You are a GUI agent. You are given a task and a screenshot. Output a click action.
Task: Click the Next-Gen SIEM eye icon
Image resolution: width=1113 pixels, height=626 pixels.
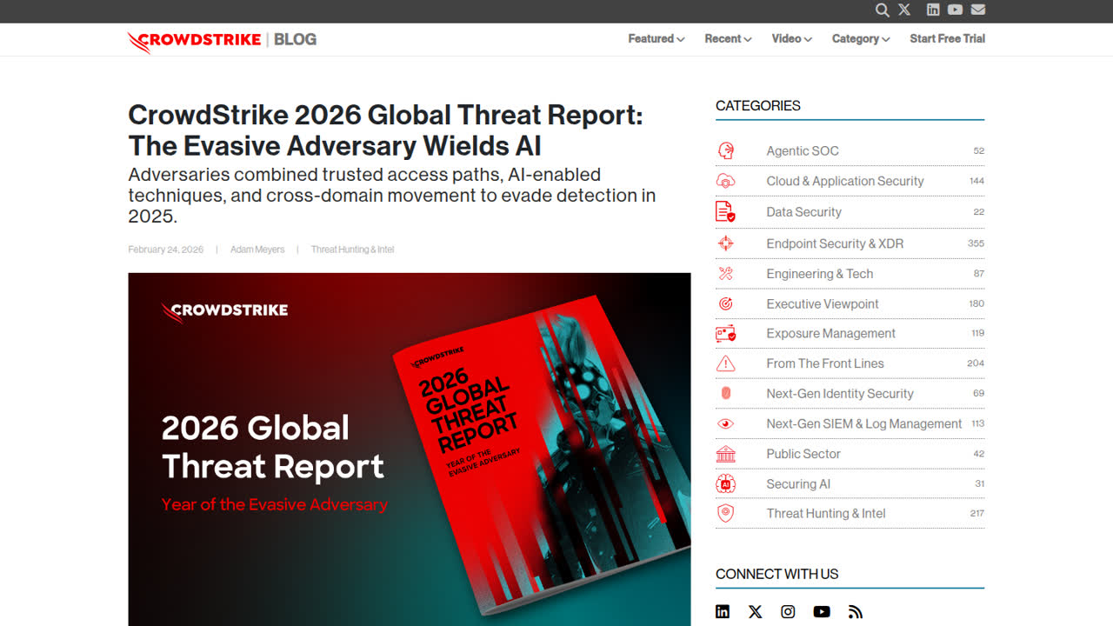tap(725, 423)
